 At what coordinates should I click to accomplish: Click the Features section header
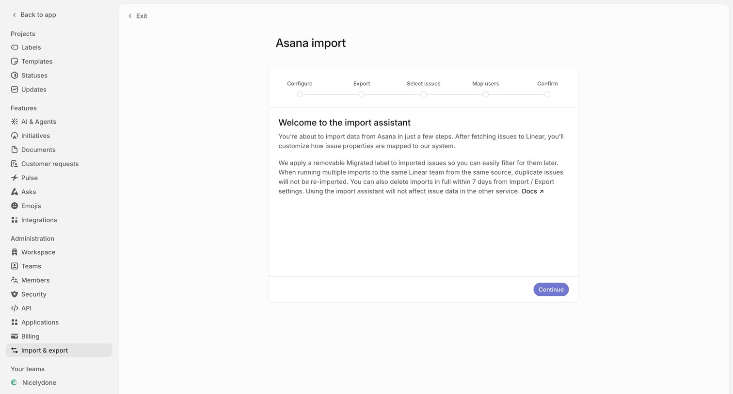click(x=24, y=108)
